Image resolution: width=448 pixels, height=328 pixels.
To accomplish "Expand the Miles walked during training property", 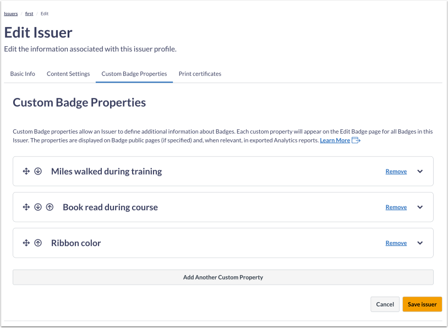I will 420,171.
